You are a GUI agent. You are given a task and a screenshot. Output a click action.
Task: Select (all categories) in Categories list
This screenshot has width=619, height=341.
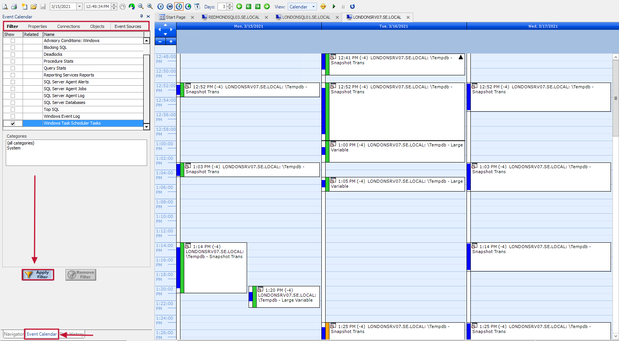tap(21, 143)
